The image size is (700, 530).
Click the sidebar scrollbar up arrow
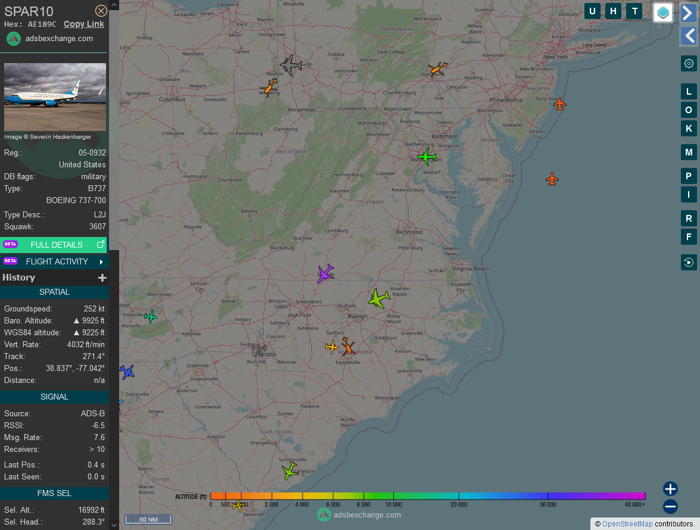pyautogui.click(x=114, y=5)
